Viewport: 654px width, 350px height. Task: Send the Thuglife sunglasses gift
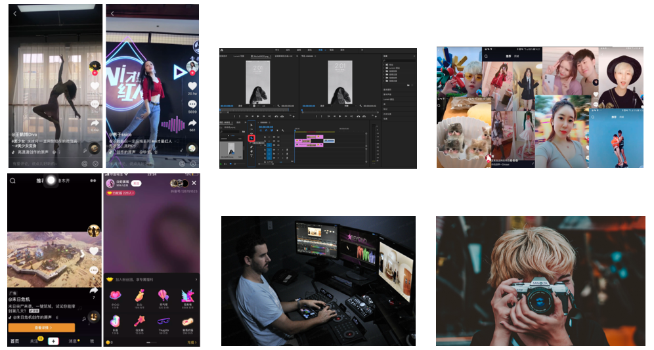tap(164, 322)
